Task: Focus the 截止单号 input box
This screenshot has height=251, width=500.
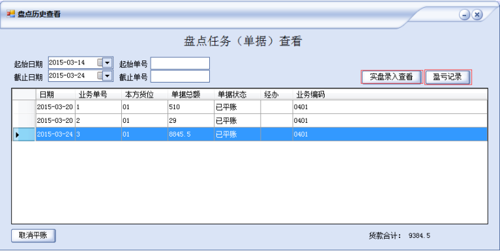Action: click(180, 76)
